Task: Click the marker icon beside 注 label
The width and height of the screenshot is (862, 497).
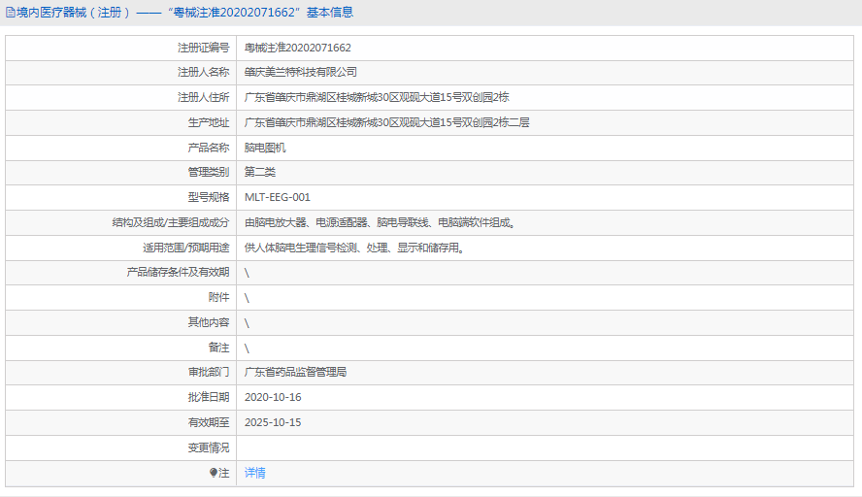Action: [214, 473]
